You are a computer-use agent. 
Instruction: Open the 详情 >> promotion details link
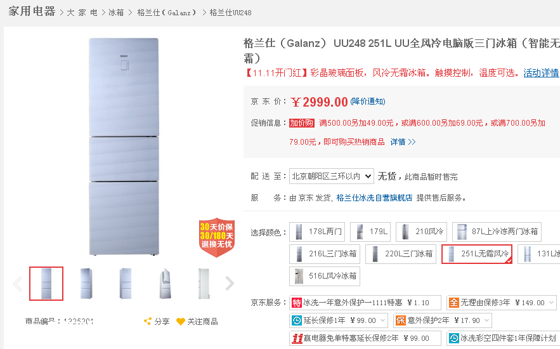403,142
